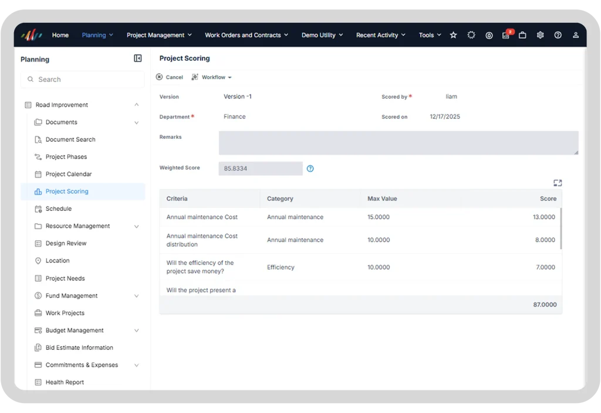The image size is (601, 413).
Task: Click the Schedule icon
Action: click(38, 209)
